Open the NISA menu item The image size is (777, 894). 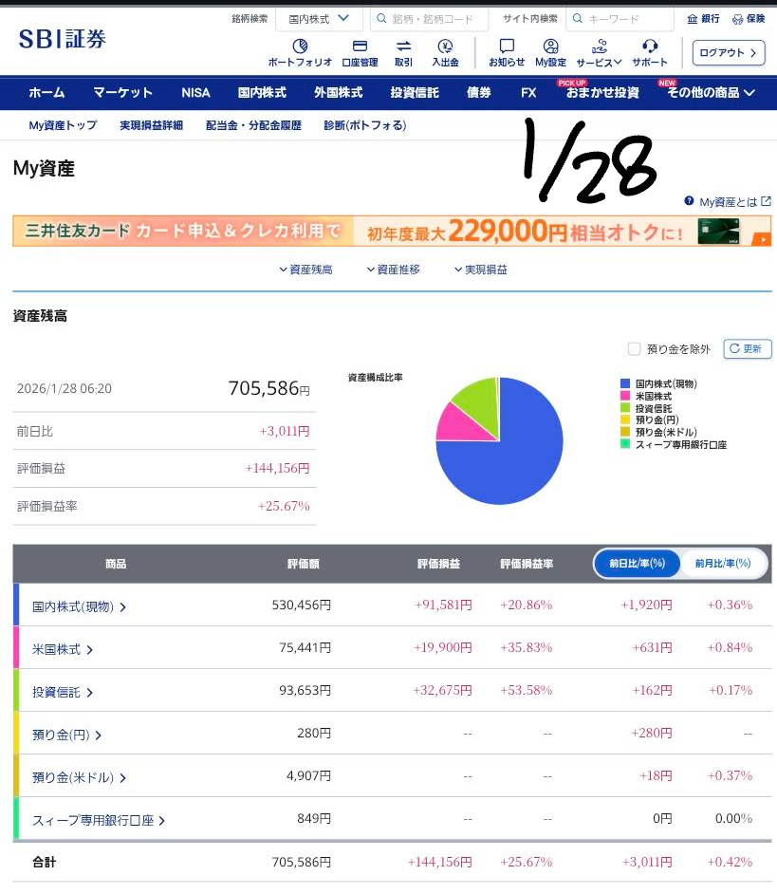point(195,93)
